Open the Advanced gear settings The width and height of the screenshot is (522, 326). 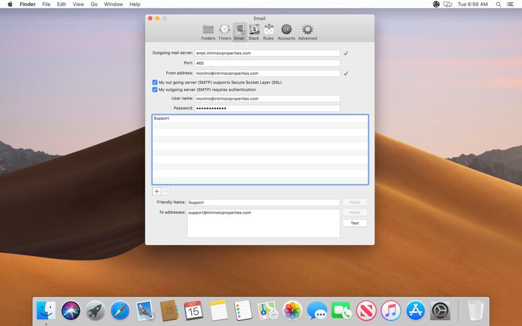pos(307,32)
